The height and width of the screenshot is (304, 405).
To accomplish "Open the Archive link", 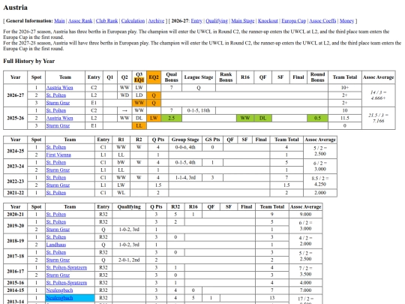I will 156,21.
